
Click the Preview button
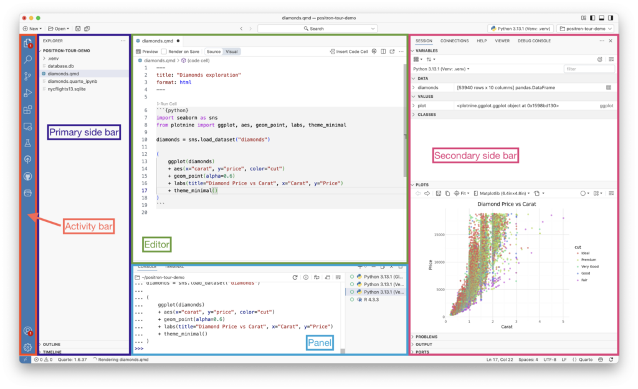149,51
